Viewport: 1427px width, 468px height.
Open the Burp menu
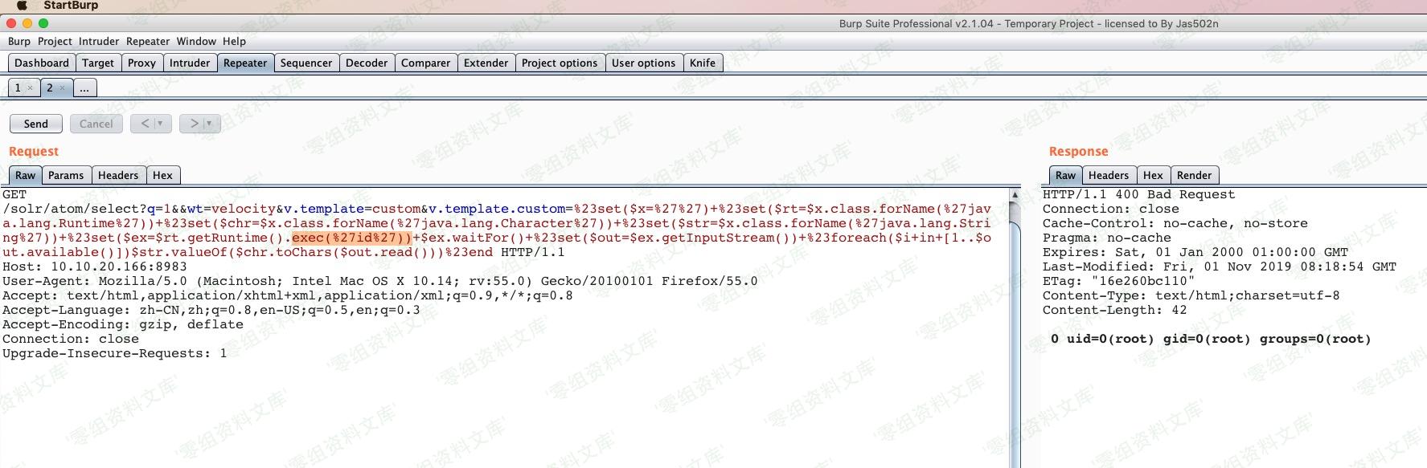19,41
